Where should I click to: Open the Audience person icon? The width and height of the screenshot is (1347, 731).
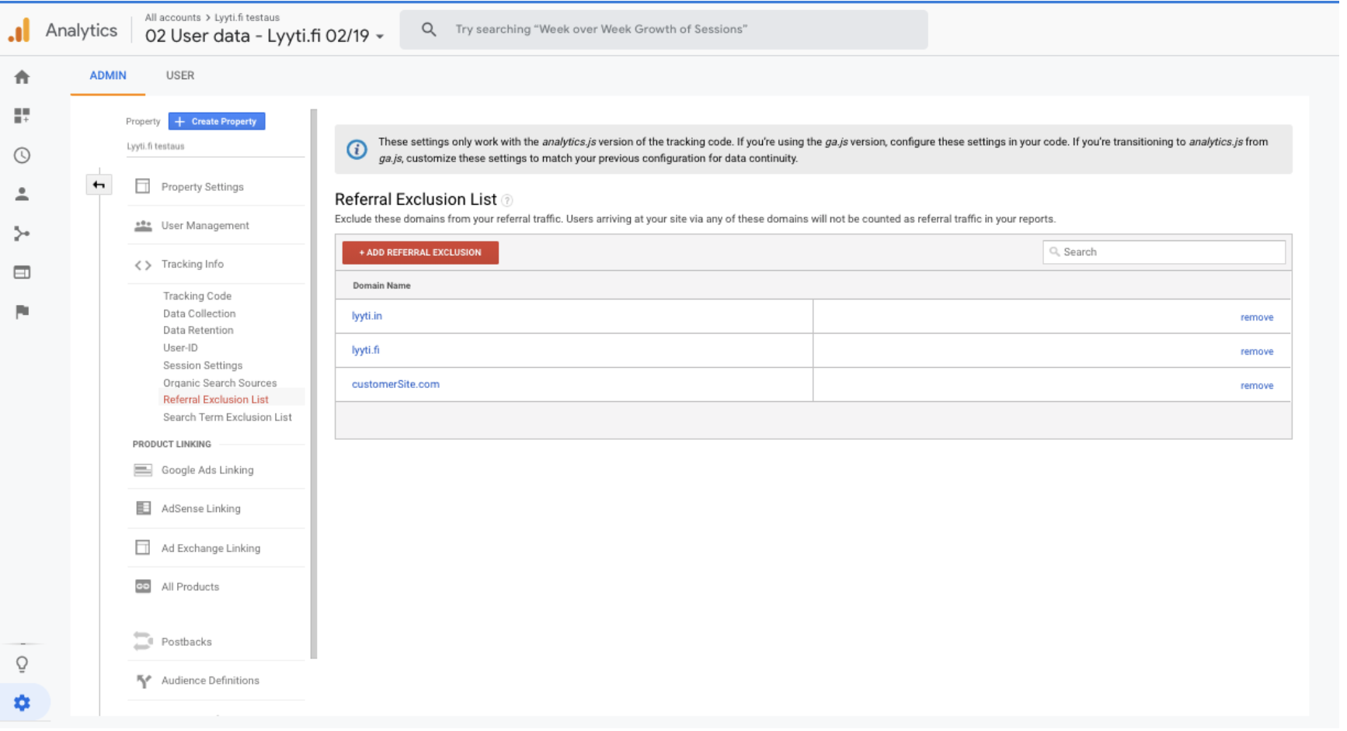22,195
